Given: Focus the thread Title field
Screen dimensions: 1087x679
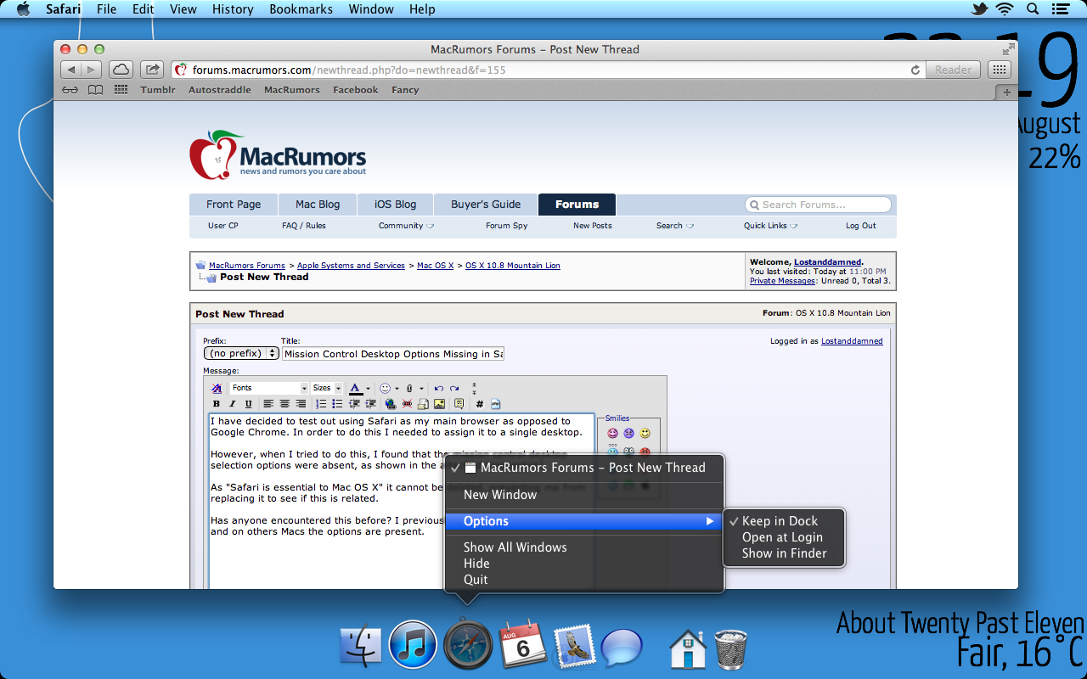Looking at the screenshot, I should click(x=393, y=354).
